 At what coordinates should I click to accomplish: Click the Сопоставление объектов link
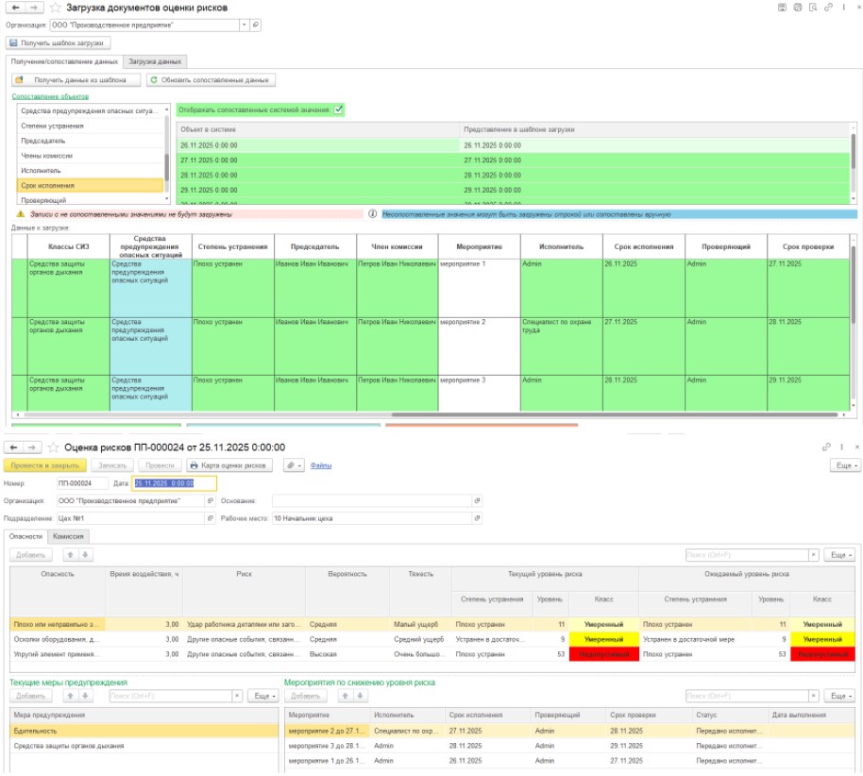click(x=50, y=96)
